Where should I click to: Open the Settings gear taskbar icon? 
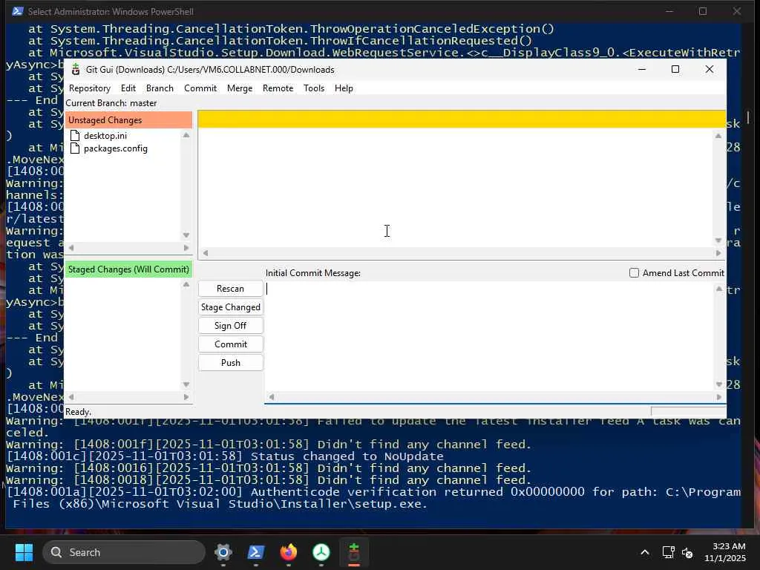223,552
